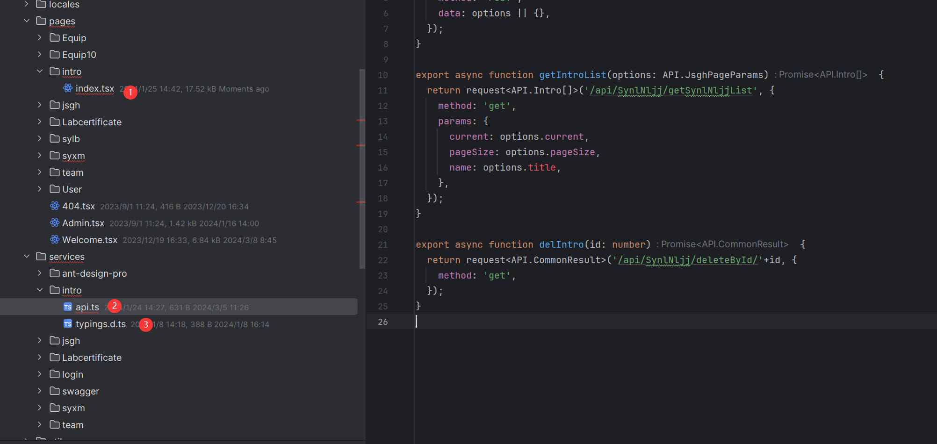Select the User folder in tree
The height and width of the screenshot is (444, 937).
coord(72,189)
